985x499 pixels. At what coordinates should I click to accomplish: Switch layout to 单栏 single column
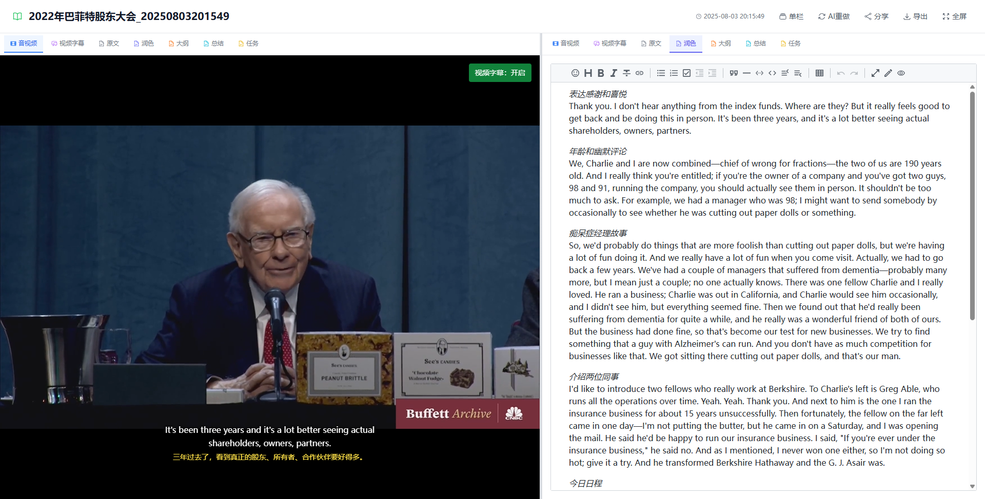pyautogui.click(x=791, y=16)
